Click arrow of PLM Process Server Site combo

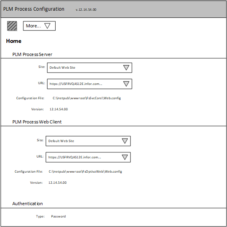126,67
